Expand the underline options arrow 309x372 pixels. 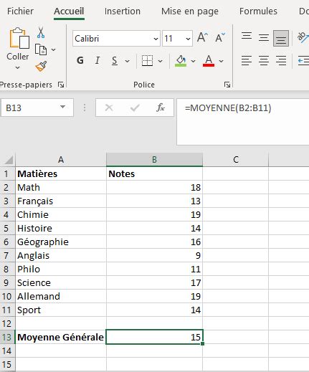click(128, 61)
